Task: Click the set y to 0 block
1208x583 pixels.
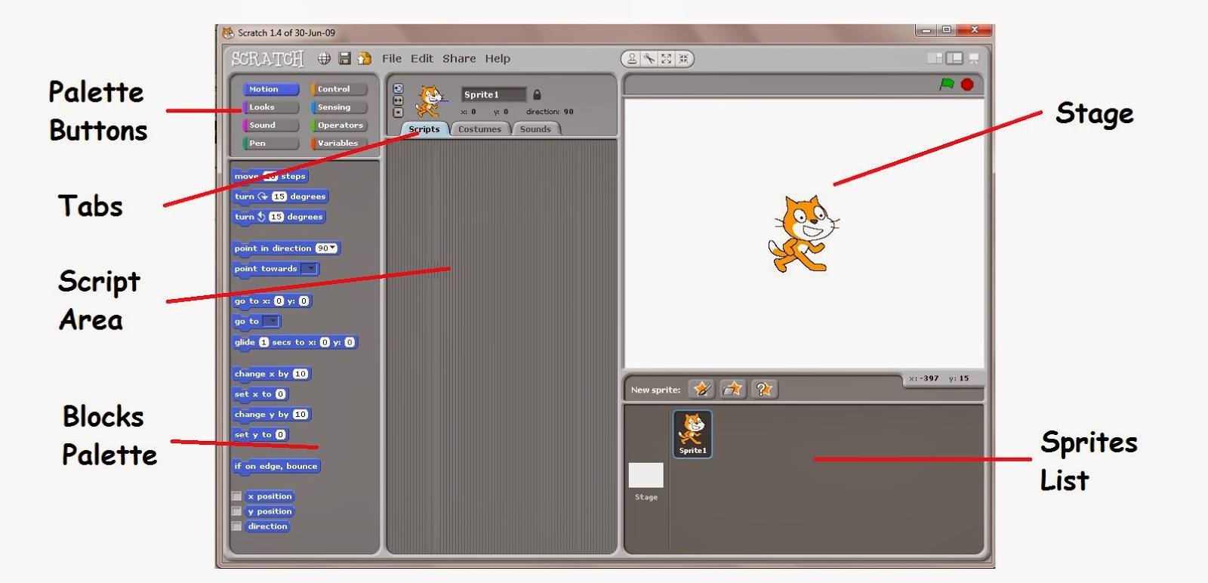Action: 260,435
